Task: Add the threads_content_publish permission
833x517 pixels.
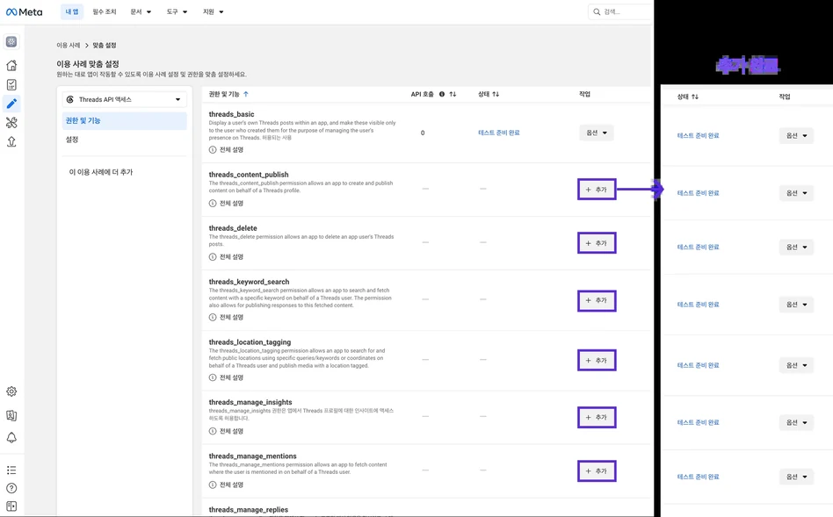Action: (597, 190)
